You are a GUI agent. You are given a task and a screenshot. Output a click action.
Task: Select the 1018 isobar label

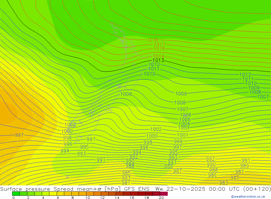(x=152, y=40)
